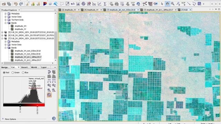Viewport: 221px width, 124px height.
Task: Close the Product Explorer tab
Action: click(19, 10)
